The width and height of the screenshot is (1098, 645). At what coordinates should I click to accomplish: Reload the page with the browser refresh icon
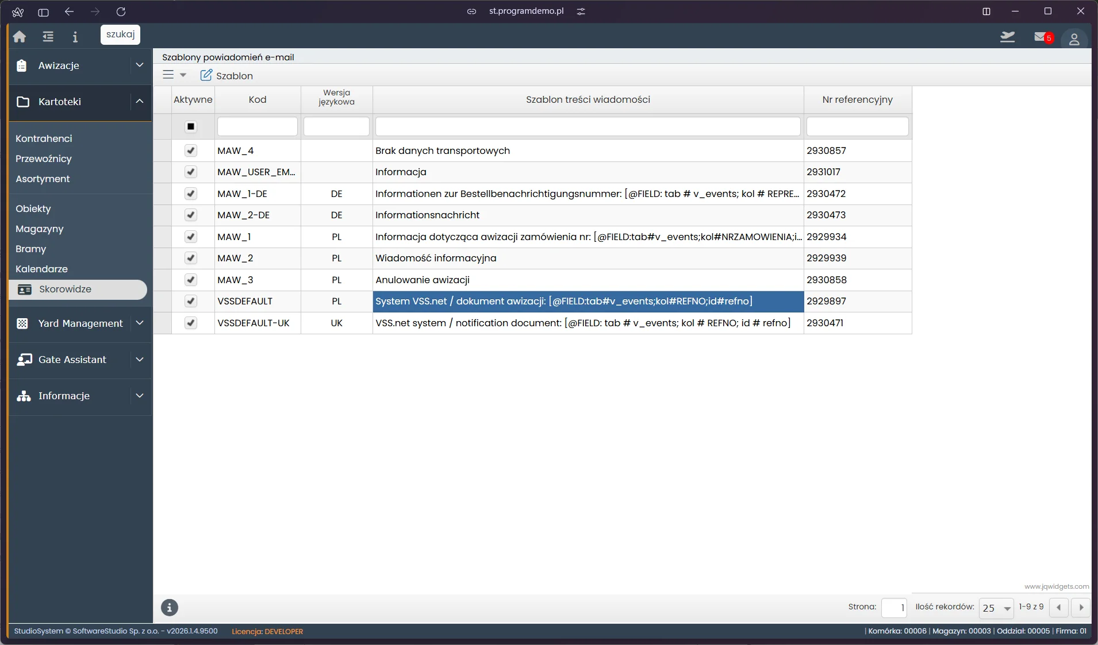pos(121,11)
